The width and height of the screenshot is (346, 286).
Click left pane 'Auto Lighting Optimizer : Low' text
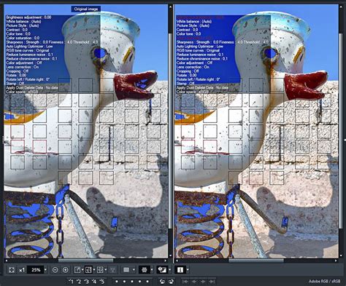point(29,46)
